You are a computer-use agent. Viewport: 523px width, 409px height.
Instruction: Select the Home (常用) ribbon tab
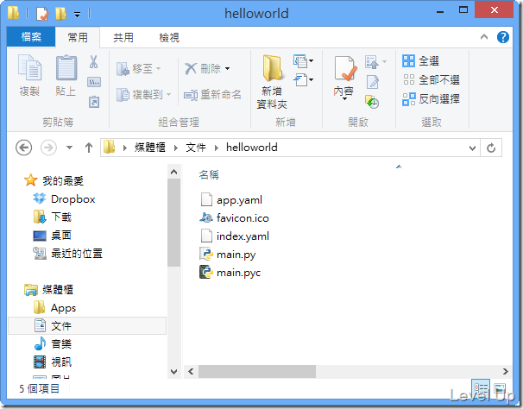(x=78, y=37)
